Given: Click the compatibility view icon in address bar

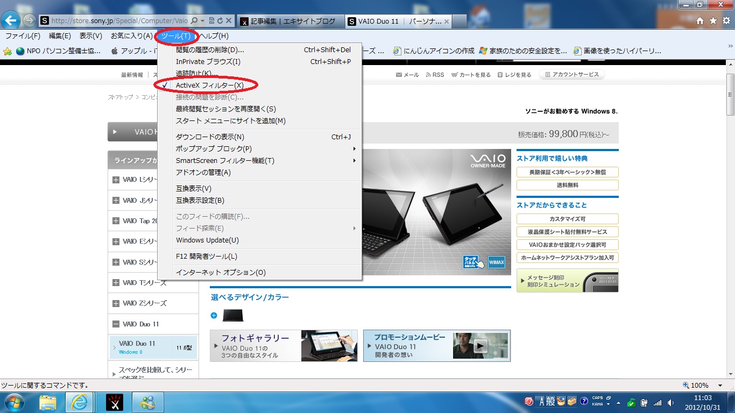Looking at the screenshot, I should 212,21.
